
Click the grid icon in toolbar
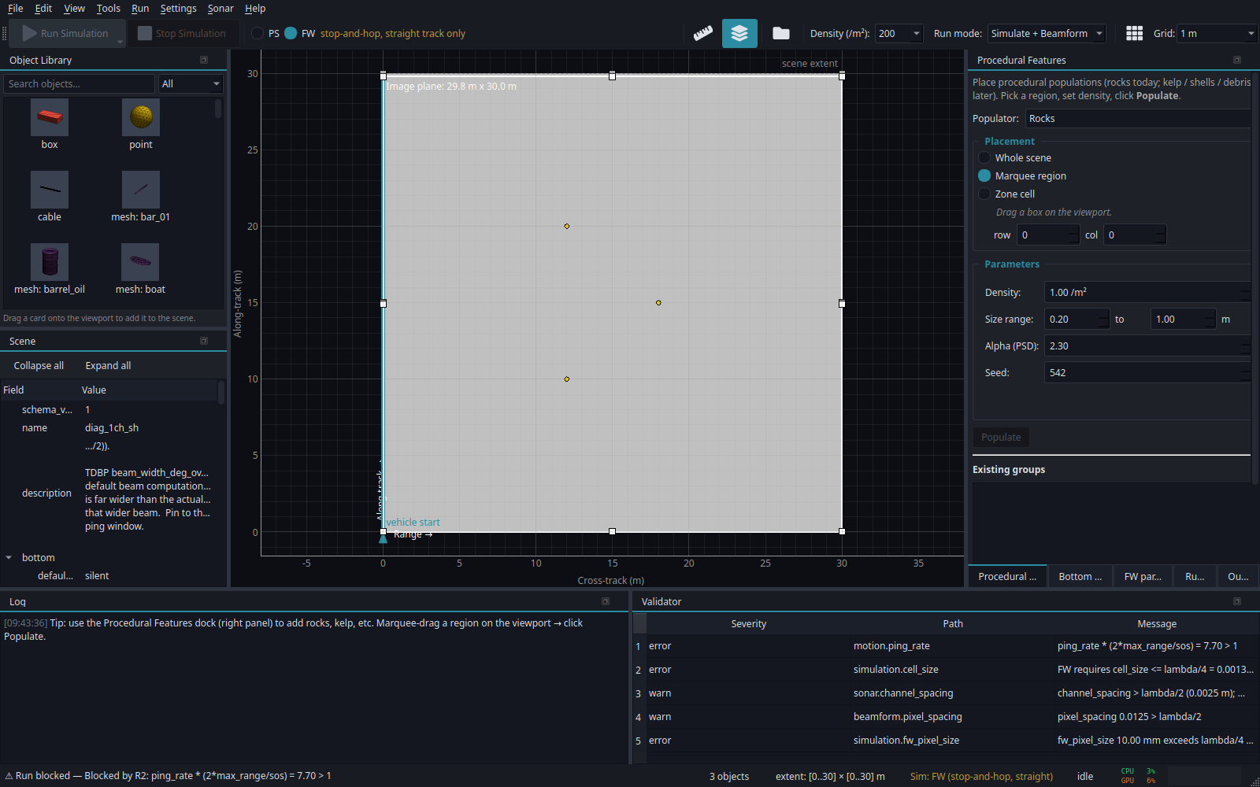pos(1134,33)
